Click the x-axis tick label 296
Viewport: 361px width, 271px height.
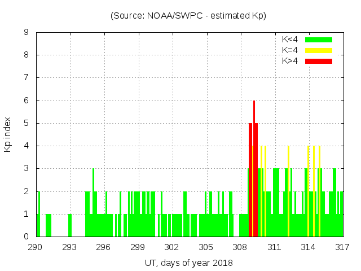(104, 247)
